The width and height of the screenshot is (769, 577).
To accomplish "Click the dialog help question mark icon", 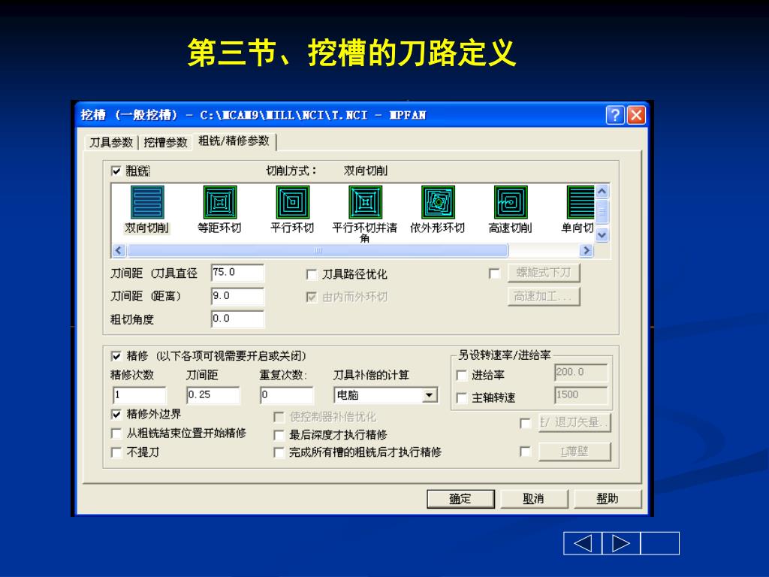I will [615, 115].
